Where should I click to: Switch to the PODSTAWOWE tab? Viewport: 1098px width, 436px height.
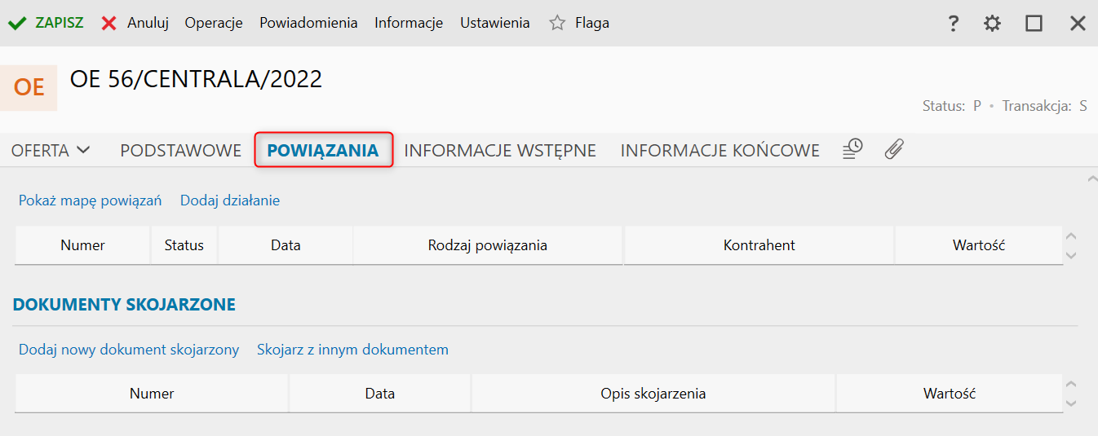tap(180, 150)
